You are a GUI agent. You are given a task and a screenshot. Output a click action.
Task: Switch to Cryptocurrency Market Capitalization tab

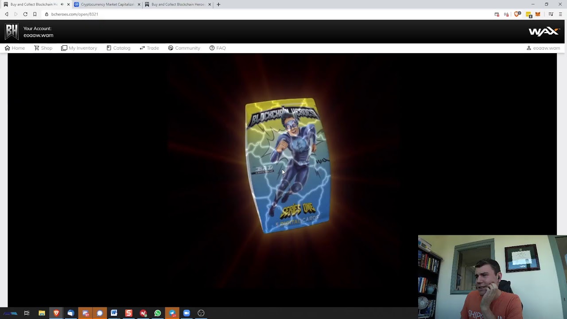(x=107, y=4)
